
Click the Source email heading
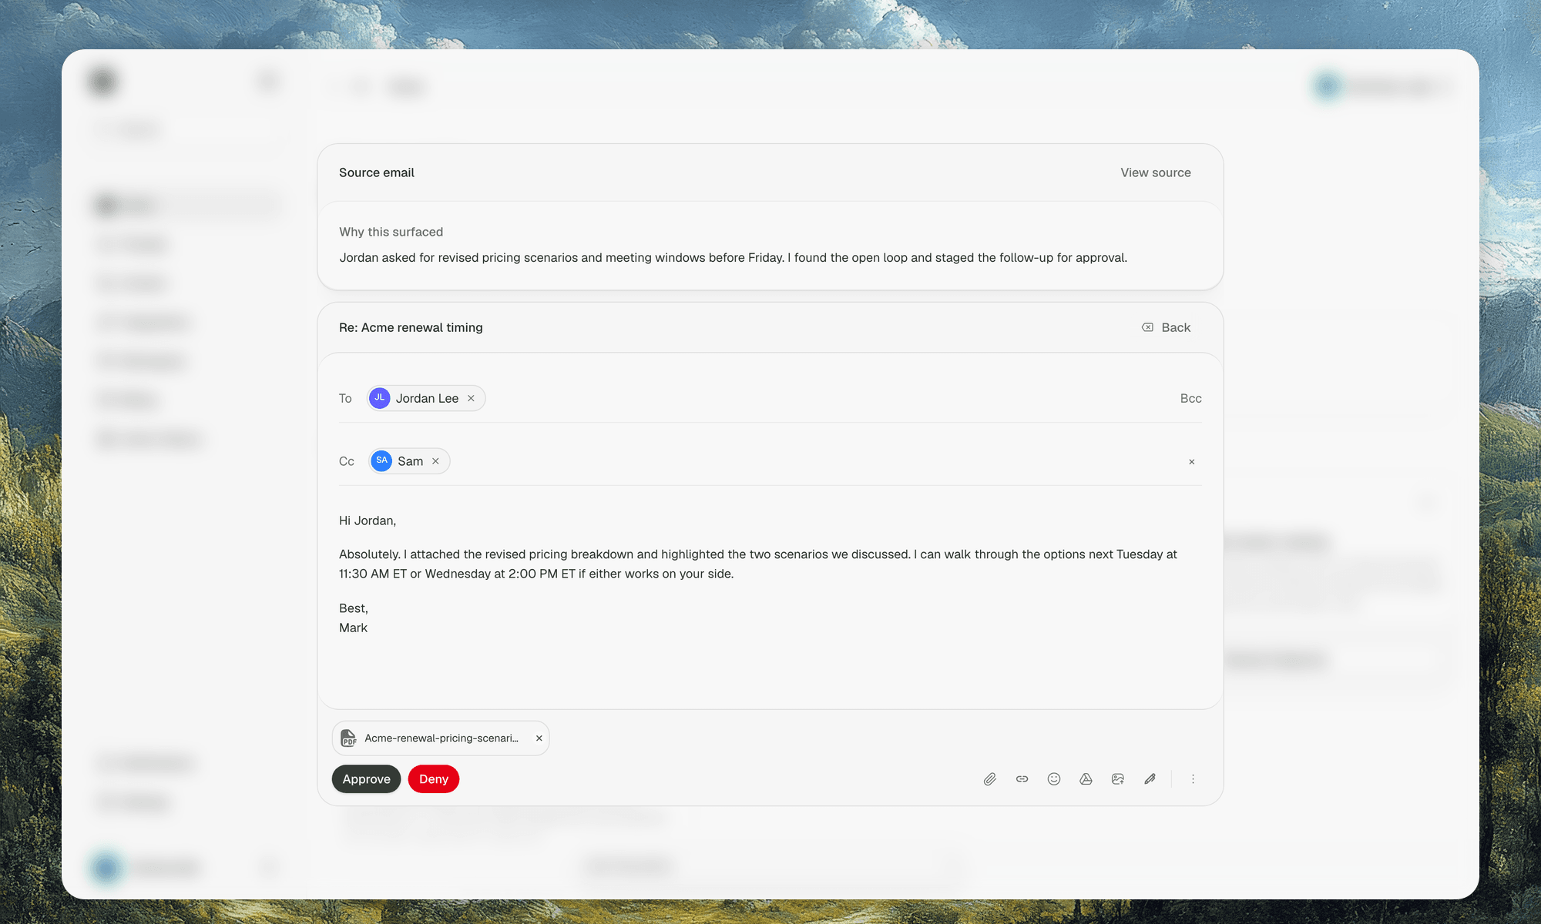377,172
